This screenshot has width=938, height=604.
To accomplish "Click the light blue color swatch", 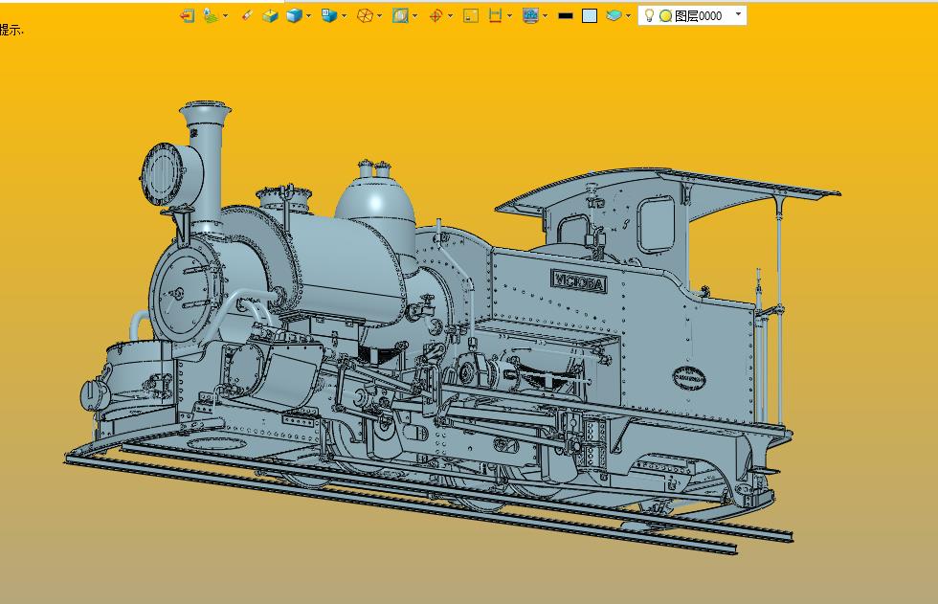I will [x=590, y=15].
